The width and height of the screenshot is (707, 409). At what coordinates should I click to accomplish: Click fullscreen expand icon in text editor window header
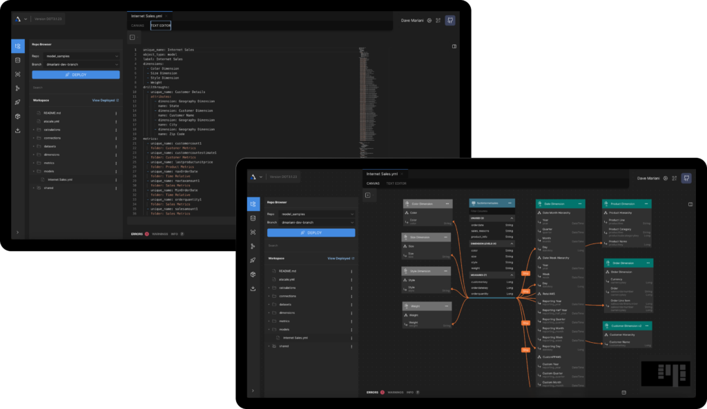[438, 20]
